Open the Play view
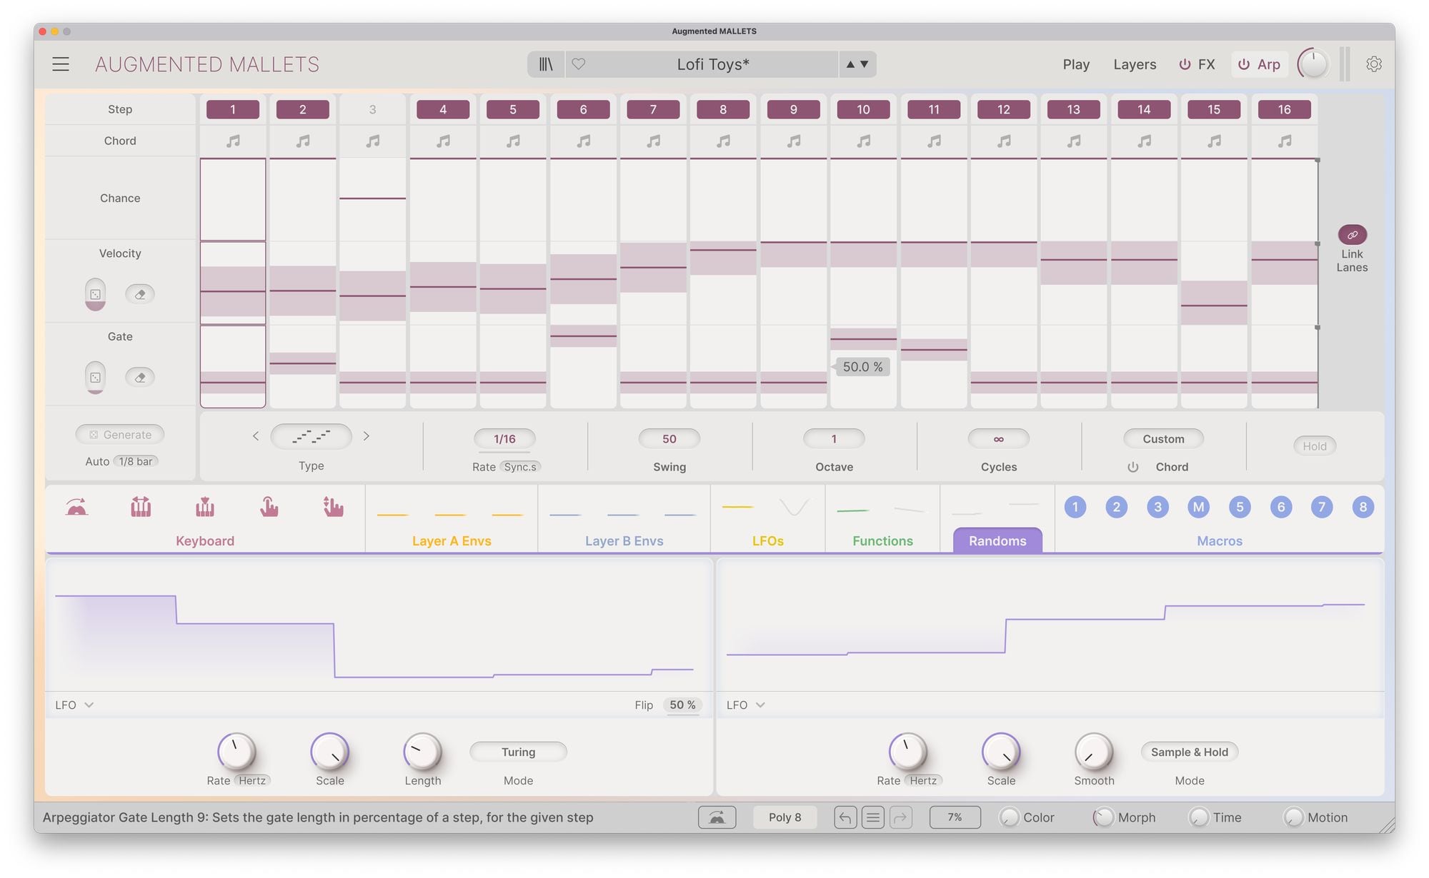Viewport: 1429px width, 878px height. (x=1076, y=64)
